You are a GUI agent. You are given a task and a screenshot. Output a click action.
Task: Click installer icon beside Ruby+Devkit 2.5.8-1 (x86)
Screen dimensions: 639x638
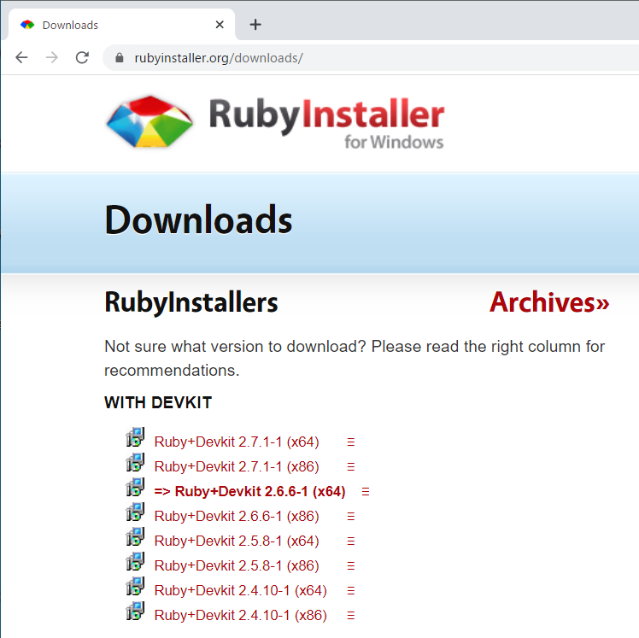[x=135, y=563]
